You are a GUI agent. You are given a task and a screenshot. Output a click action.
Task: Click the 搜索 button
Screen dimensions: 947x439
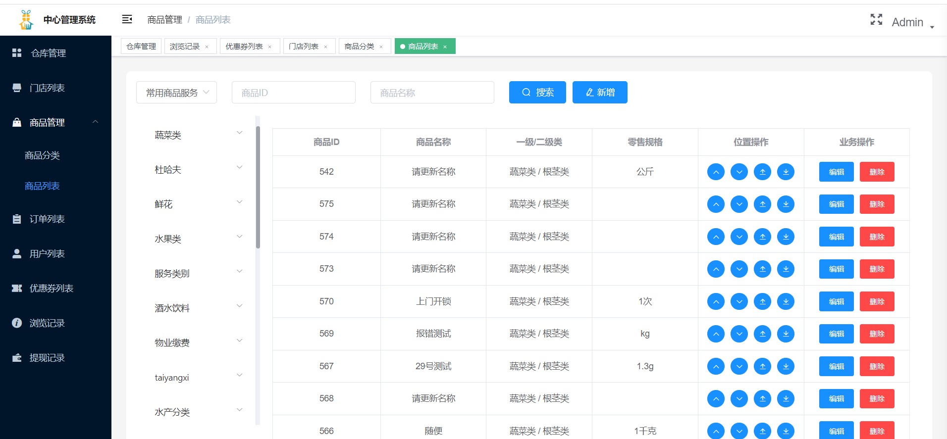(x=537, y=93)
